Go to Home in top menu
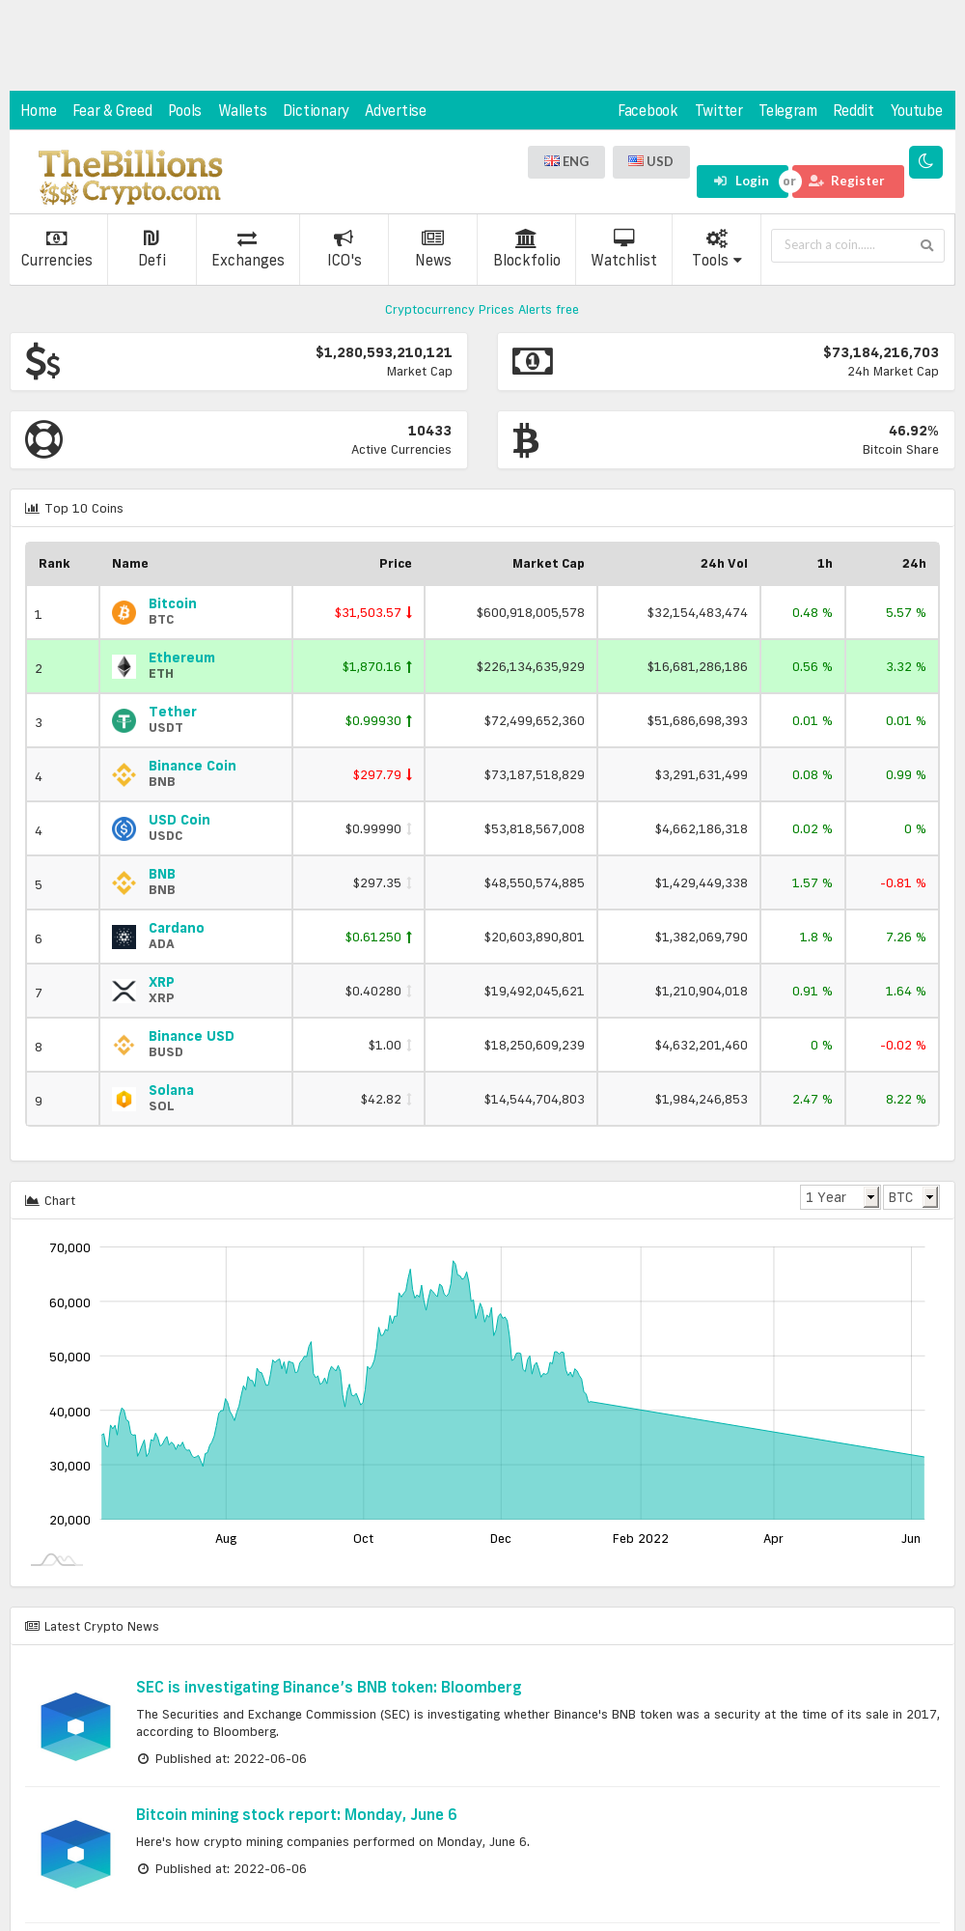 (39, 111)
